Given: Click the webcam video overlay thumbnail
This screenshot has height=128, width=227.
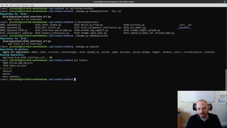Looking at the screenshot, I should point(202,109).
